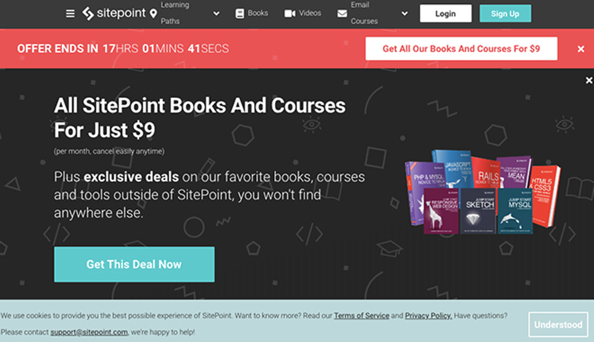The image size is (594, 342).
Task: Click the Books icon in navbar
Action: [x=240, y=14]
